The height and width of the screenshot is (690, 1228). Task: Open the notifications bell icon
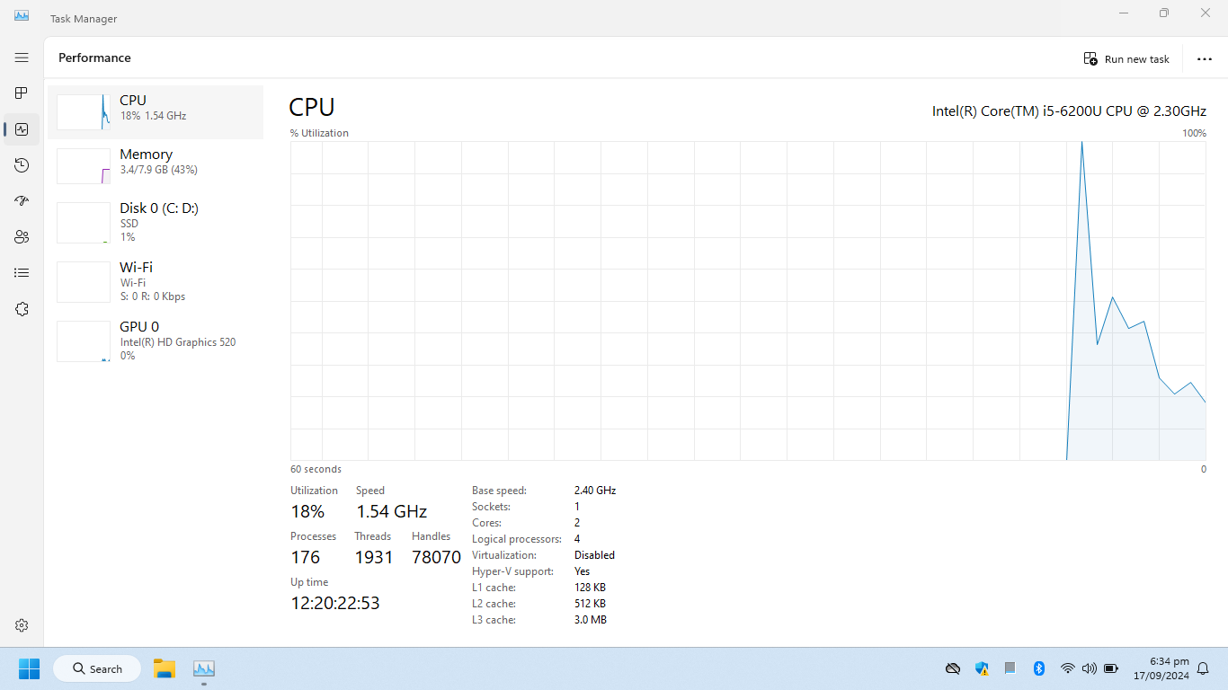1203,668
